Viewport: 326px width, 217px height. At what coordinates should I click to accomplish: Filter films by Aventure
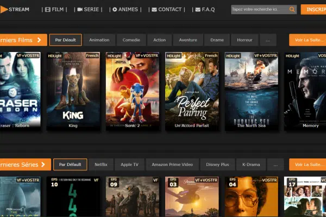188,40
